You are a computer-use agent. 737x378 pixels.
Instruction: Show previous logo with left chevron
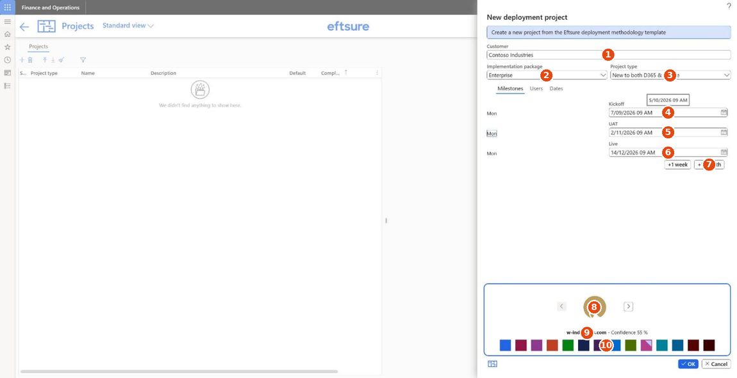tap(561, 306)
